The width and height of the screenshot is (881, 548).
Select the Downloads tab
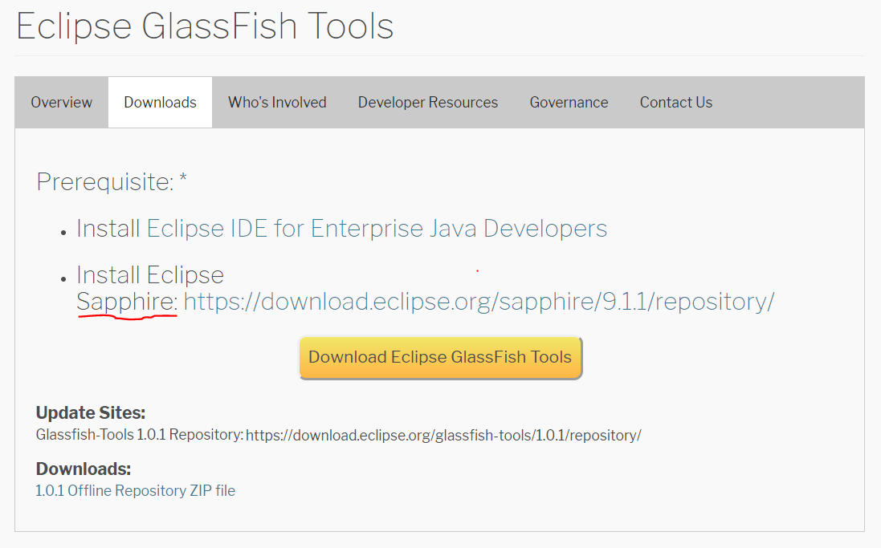[160, 102]
